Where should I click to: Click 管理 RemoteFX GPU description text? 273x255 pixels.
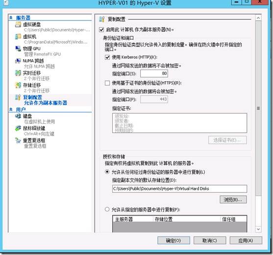tap(42, 54)
